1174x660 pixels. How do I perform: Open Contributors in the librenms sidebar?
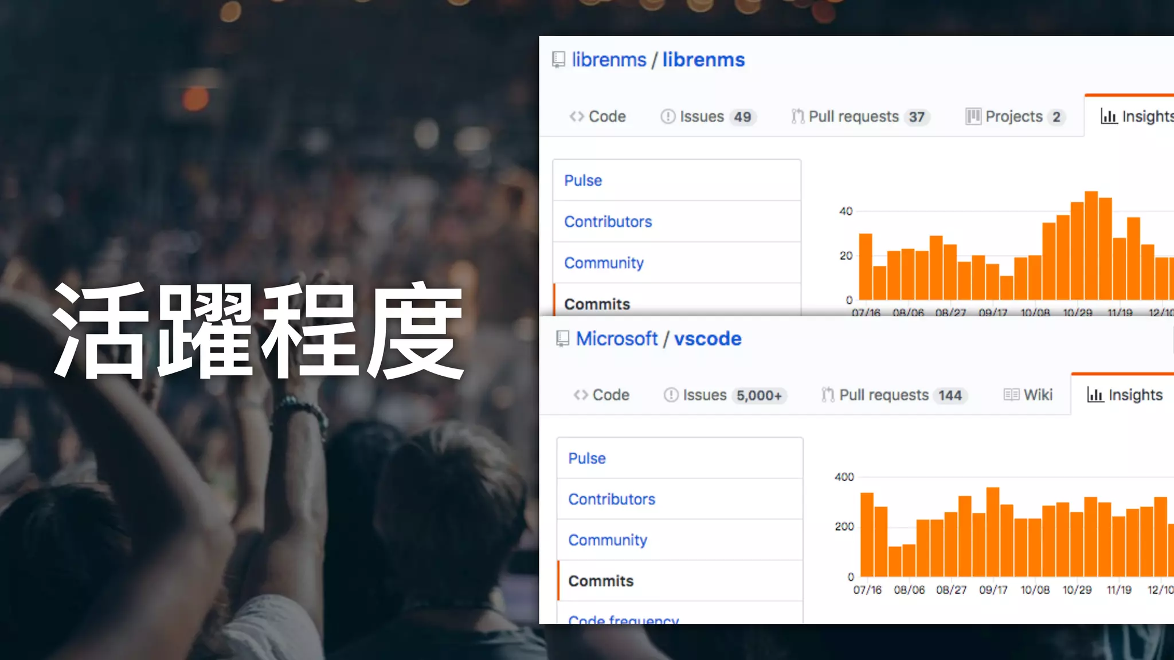click(677, 222)
